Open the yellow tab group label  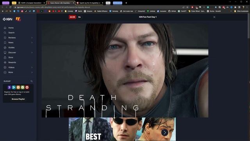coord(14,3)
